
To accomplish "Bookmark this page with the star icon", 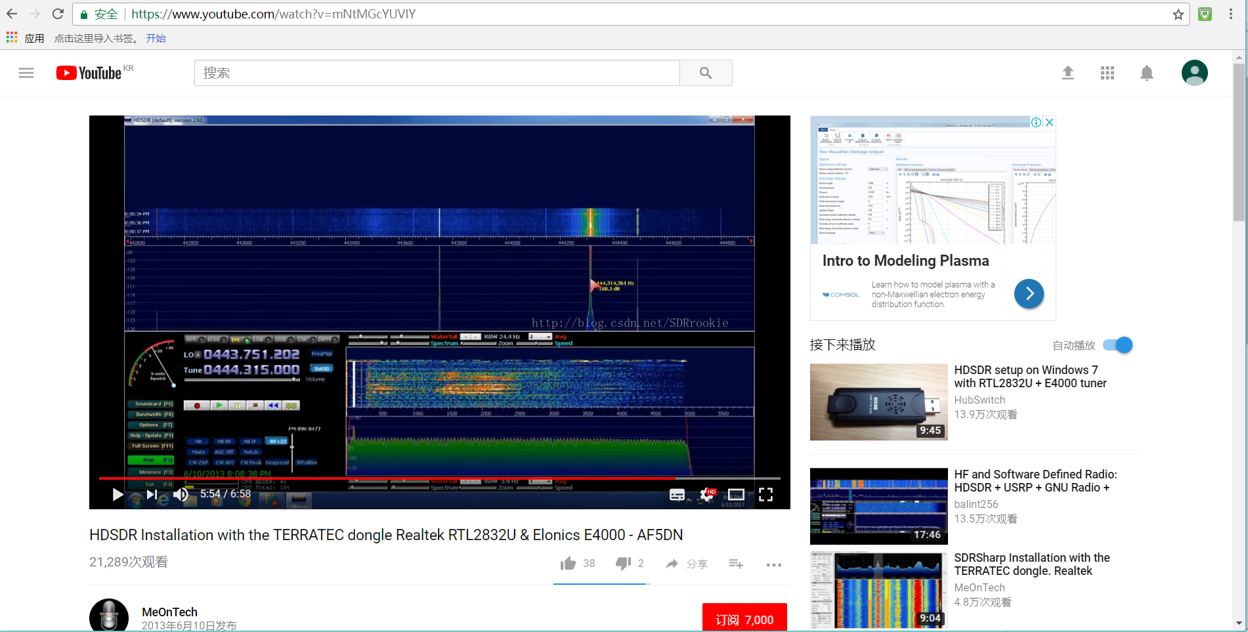I will click(x=1178, y=14).
